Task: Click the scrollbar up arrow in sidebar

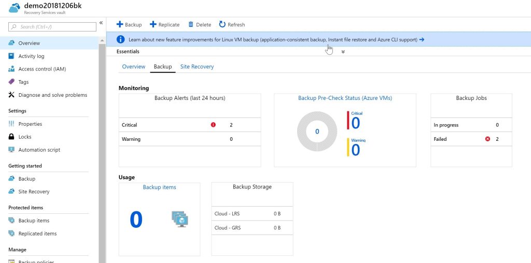Action: [x=102, y=40]
